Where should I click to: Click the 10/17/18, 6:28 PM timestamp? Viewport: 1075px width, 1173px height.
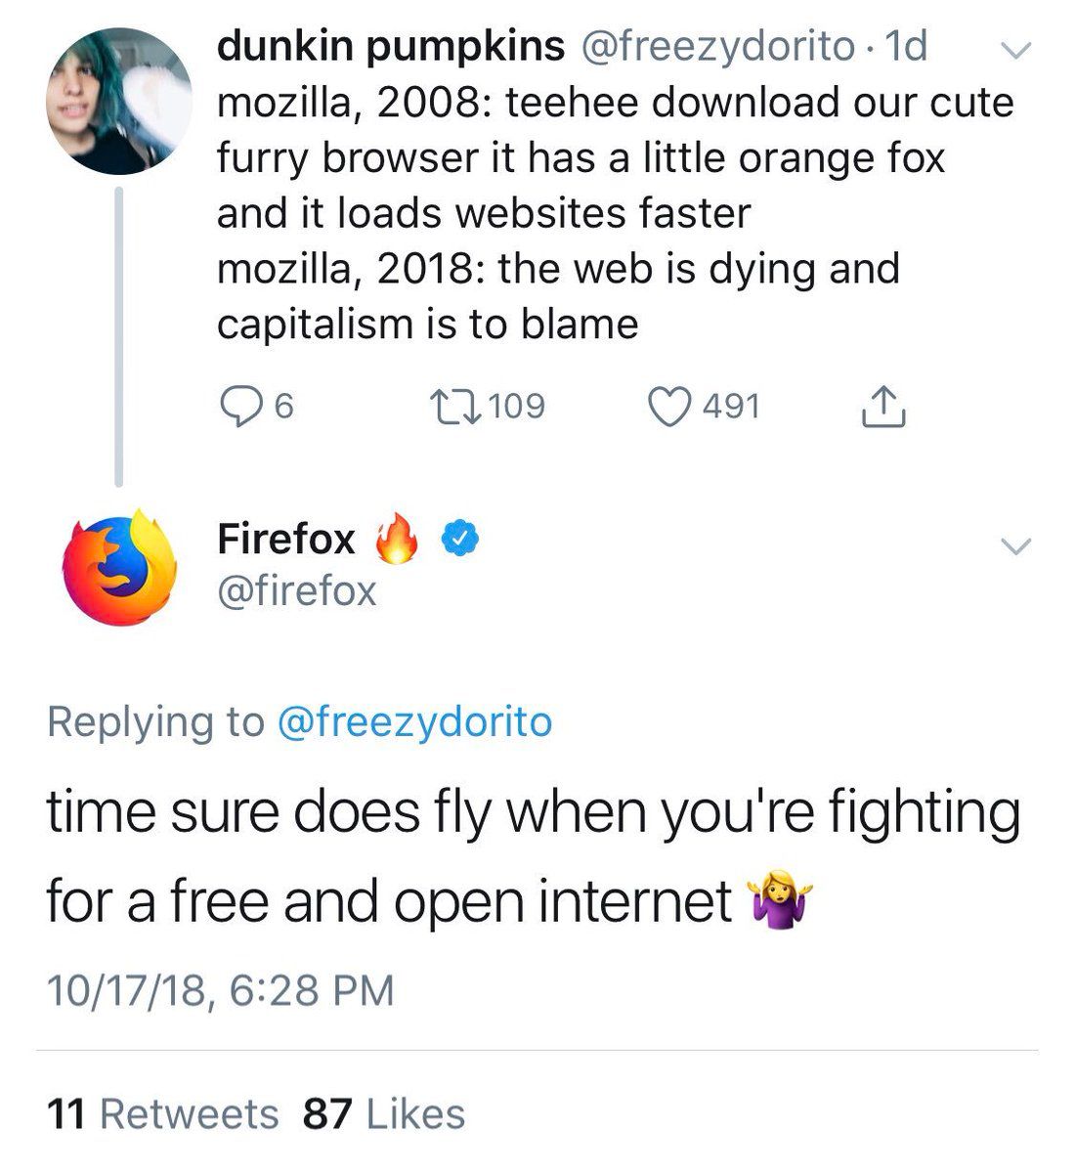click(220, 989)
